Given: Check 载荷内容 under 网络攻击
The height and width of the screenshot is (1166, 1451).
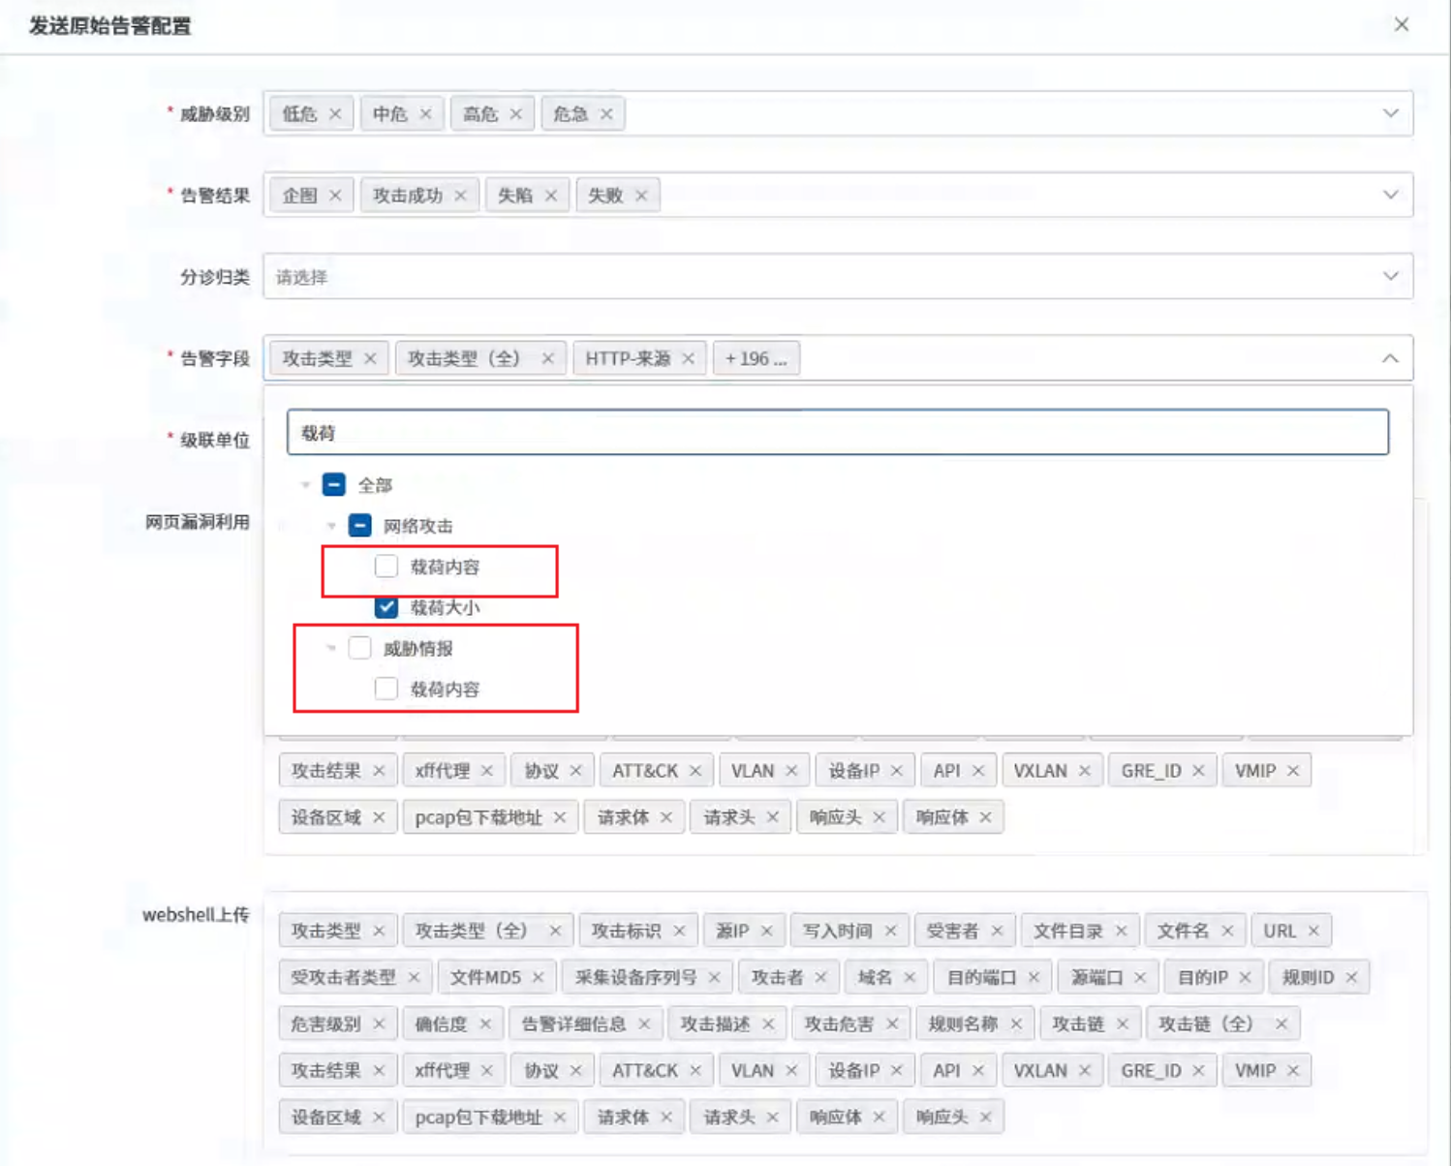Looking at the screenshot, I should (386, 567).
